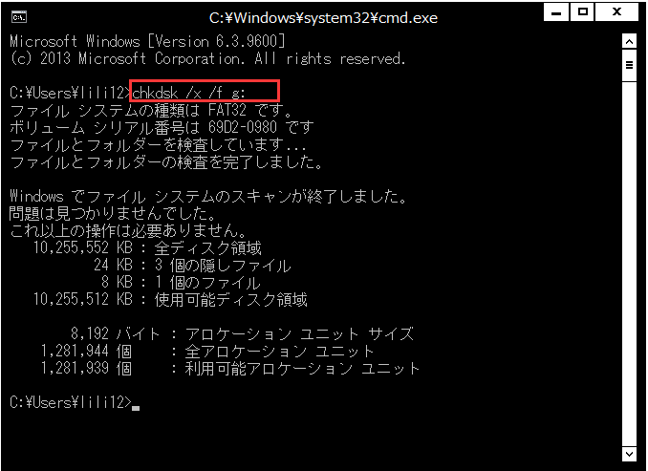This screenshot has height=471, width=648.
Task: Open the cmd system menu icon
Action: [19, 17]
